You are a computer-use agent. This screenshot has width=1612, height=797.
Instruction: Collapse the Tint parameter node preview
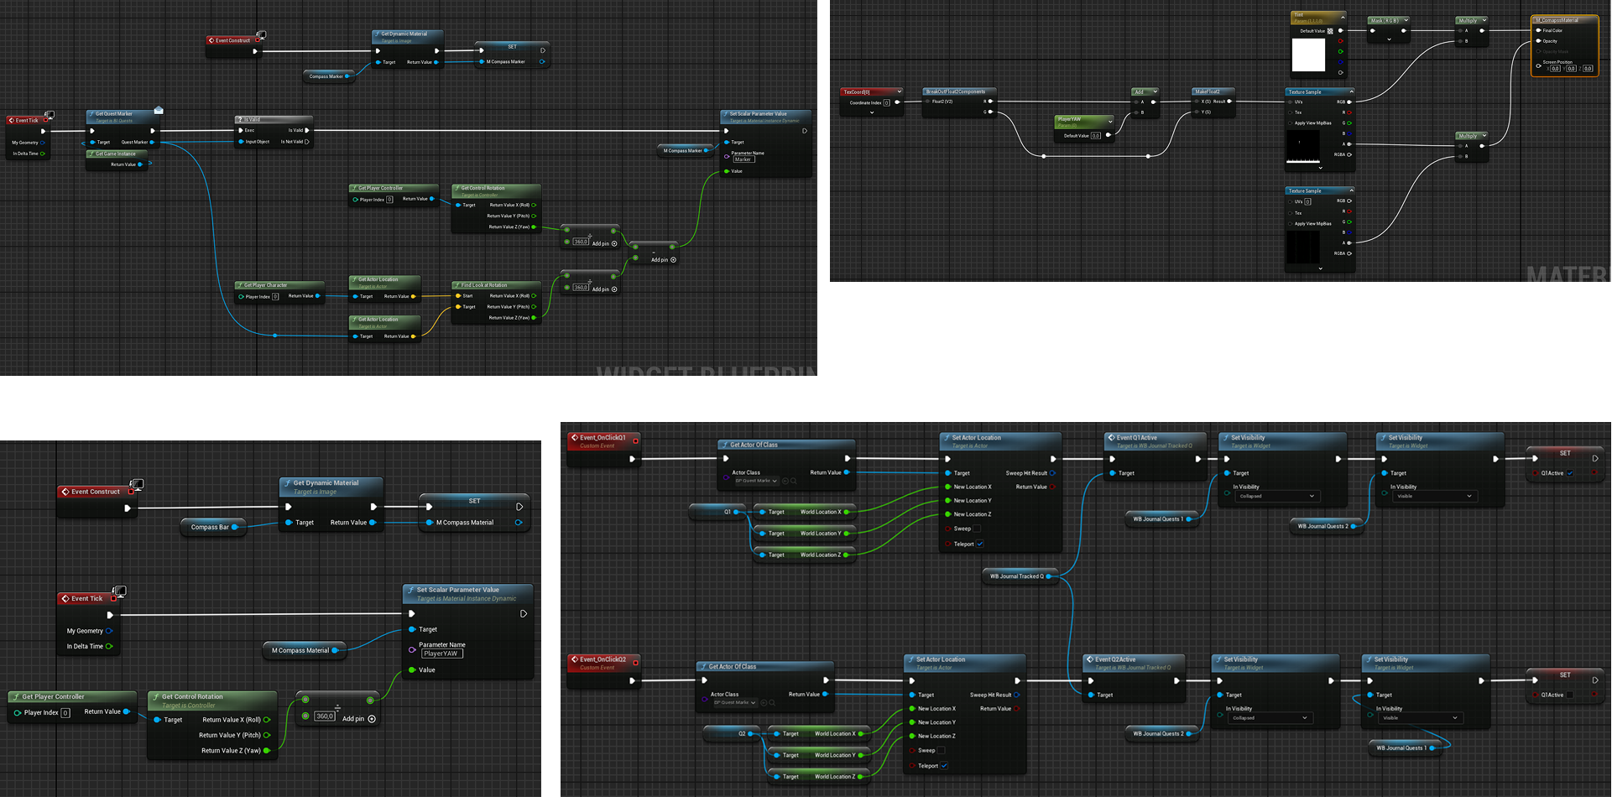tap(1343, 17)
